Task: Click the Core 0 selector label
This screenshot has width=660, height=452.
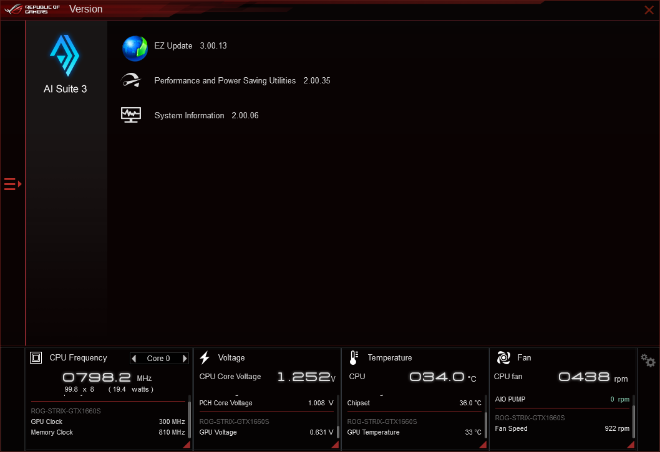Action: [x=158, y=359]
